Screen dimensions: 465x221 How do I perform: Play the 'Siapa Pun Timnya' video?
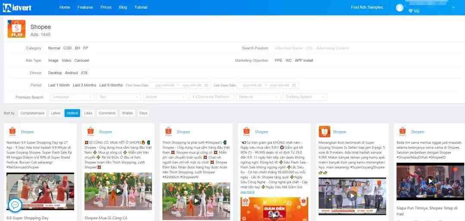pyautogui.click(x=430, y=181)
